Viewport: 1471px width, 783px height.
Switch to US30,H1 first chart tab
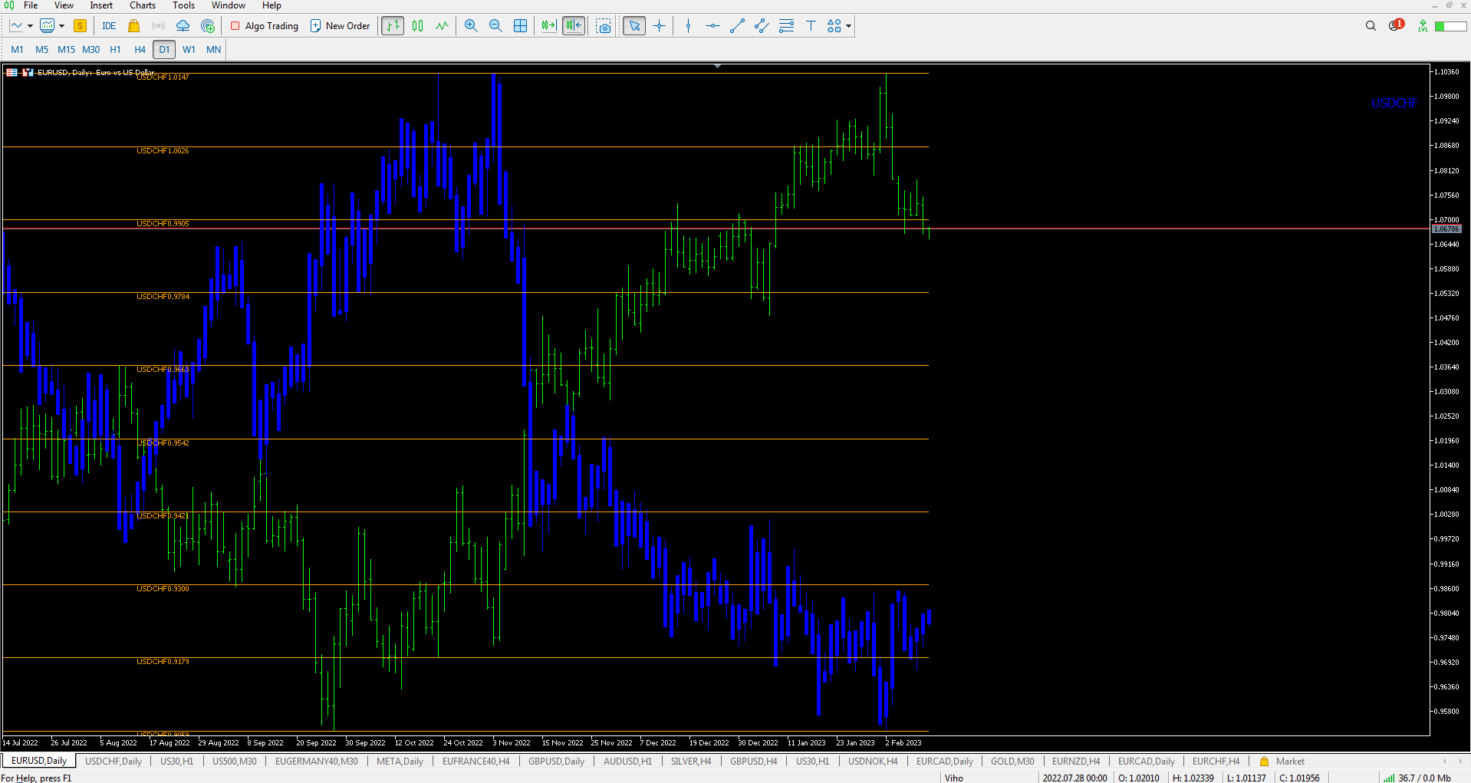[176, 762]
